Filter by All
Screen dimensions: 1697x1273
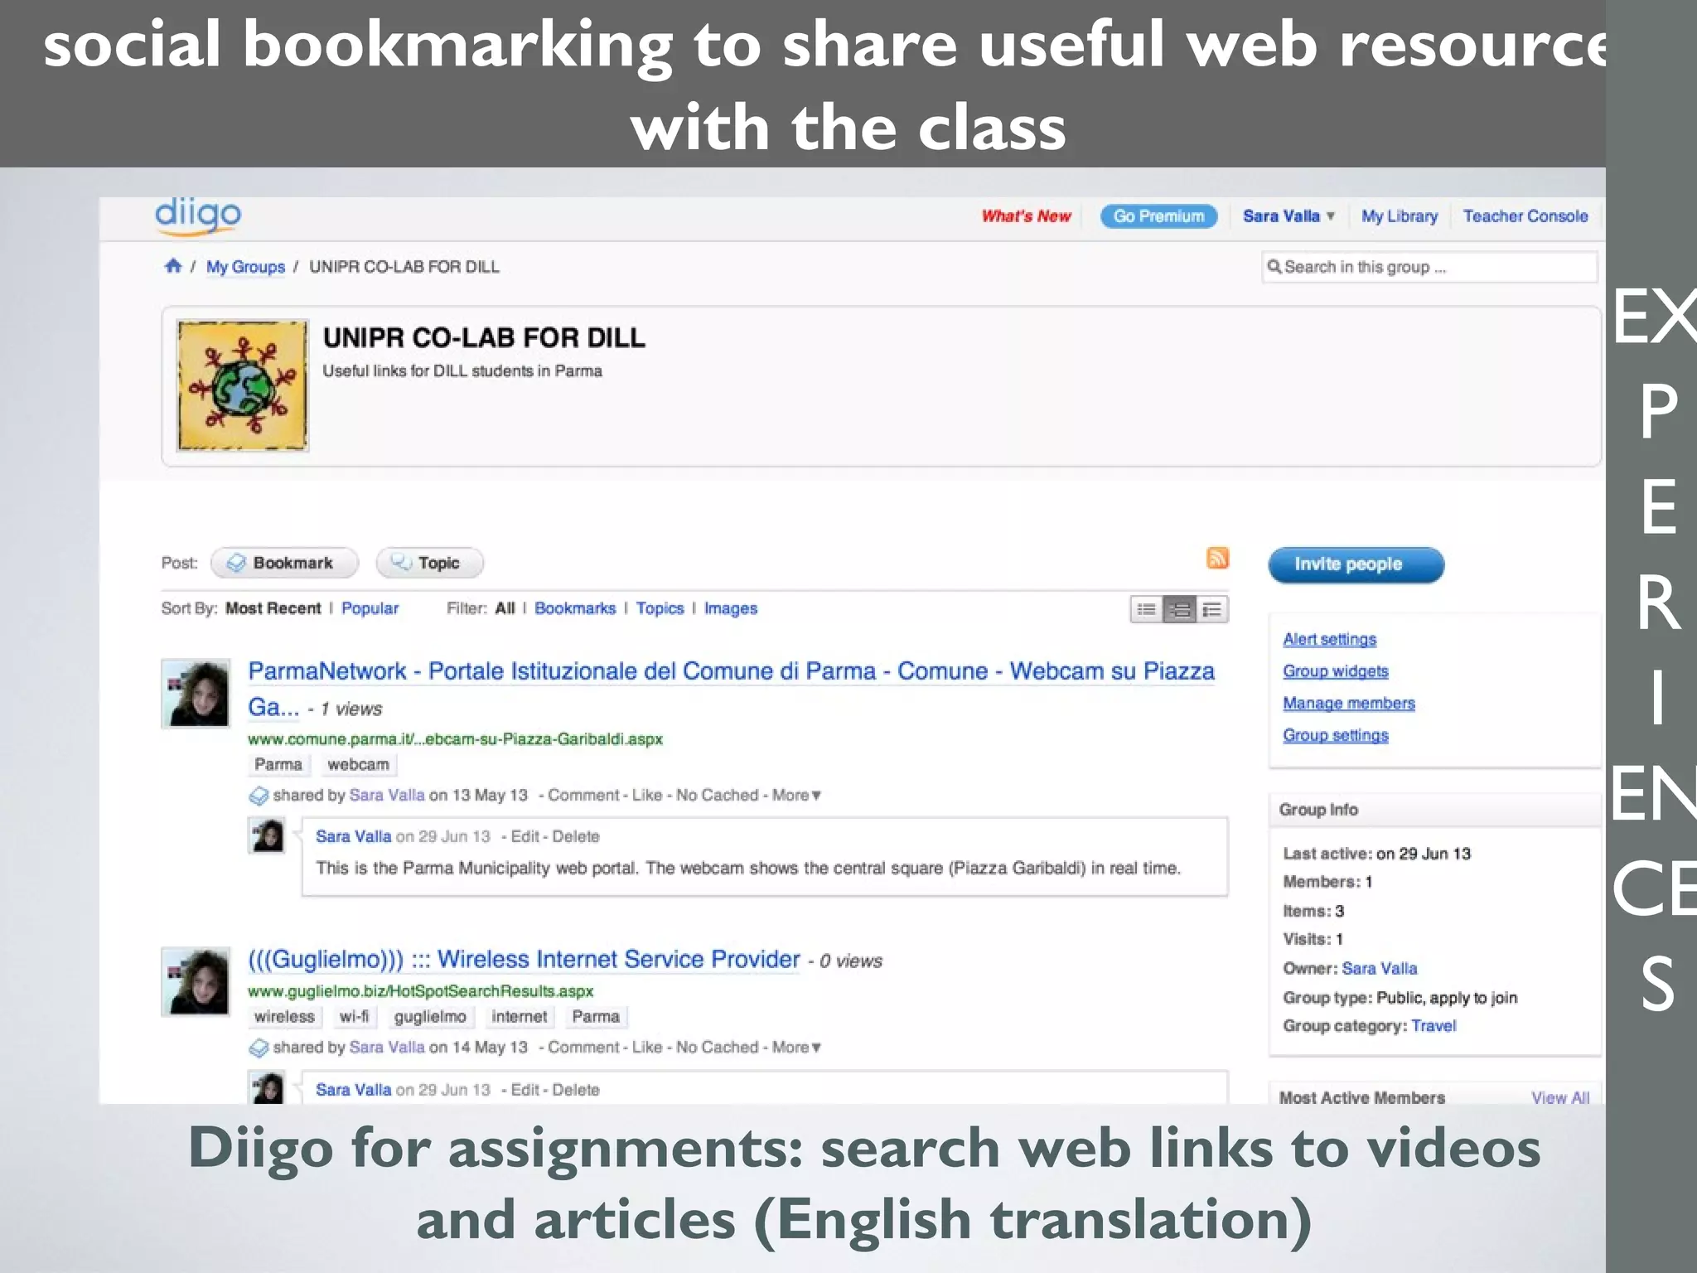pos(505,608)
